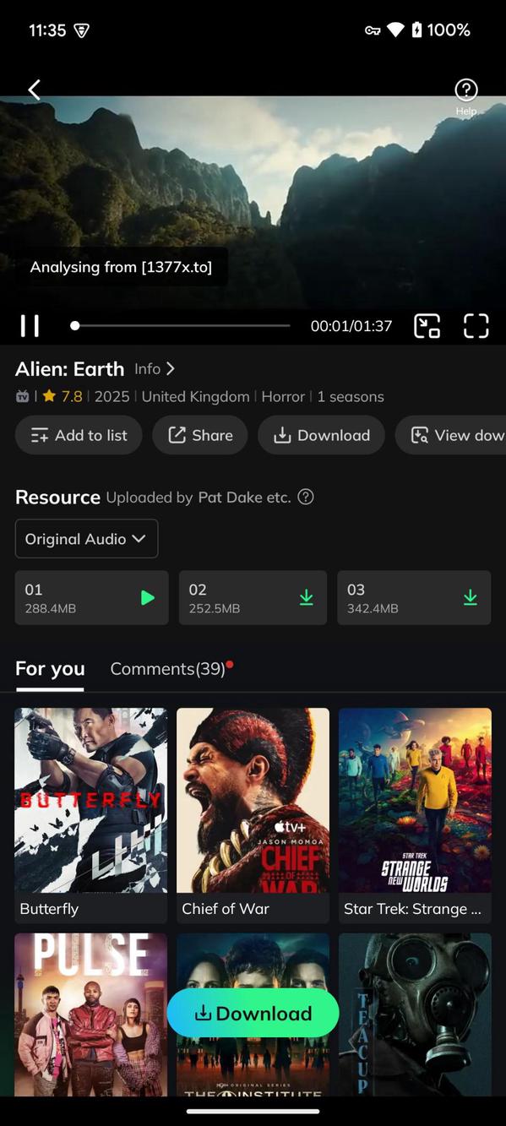Viewport: 506px width, 1126px height.
Task: Open the Teacup poster
Action: coord(415,1014)
